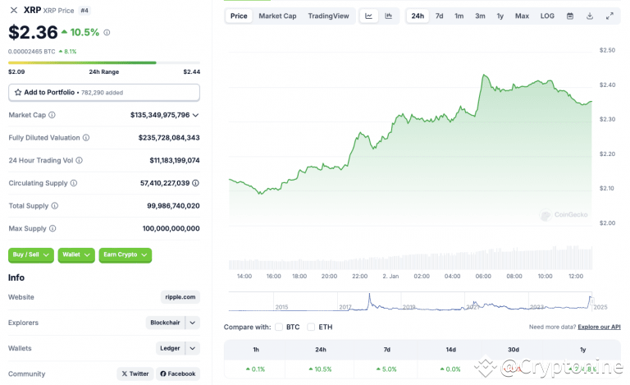Viewport: 630px width, 385px height.
Task: Open Wallet dropdown button
Action: tap(76, 254)
